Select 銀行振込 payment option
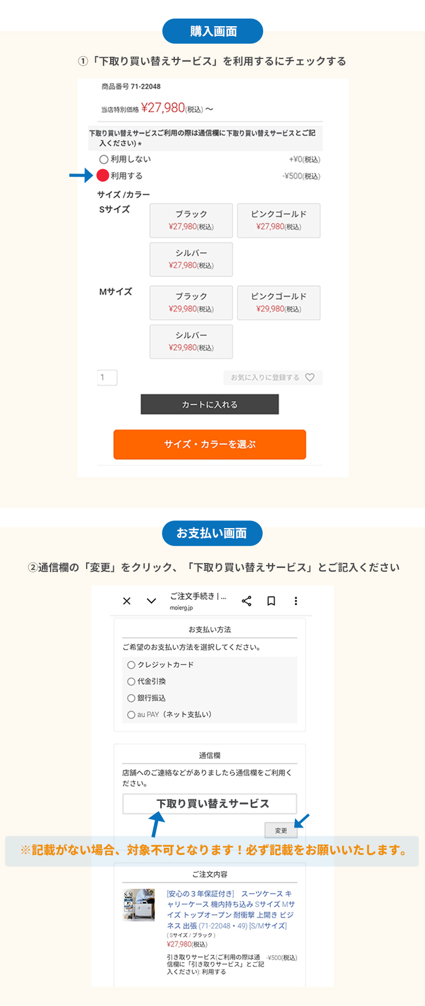 click(x=131, y=698)
